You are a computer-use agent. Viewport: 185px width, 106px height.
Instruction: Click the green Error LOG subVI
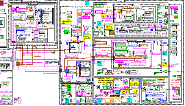(x=69, y=88)
